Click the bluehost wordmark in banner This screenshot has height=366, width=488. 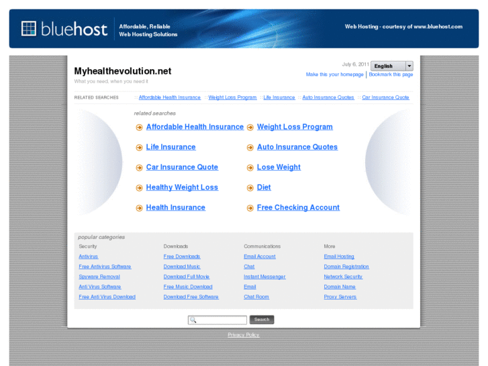(x=74, y=30)
